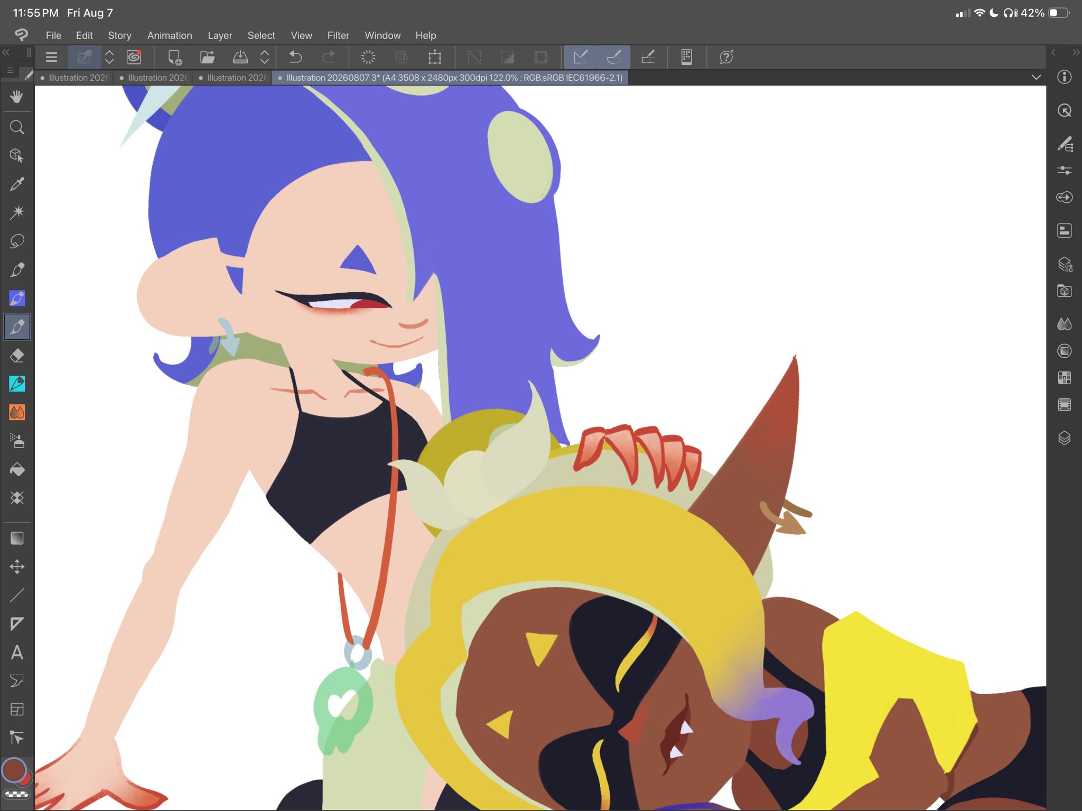Select the Correct line tool
Viewport: 1082px width, 811px height.
click(x=17, y=738)
